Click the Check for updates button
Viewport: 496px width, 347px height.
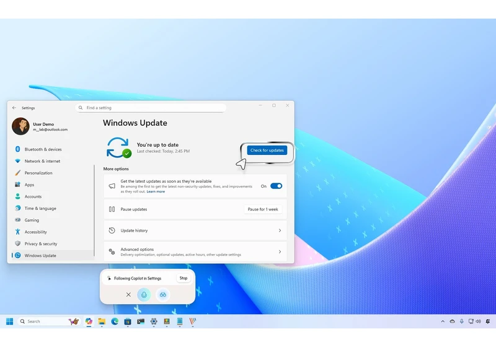[x=267, y=150]
